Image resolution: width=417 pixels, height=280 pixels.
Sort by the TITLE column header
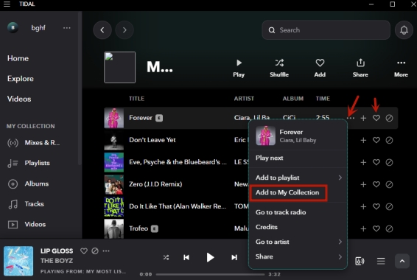coord(137,99)
